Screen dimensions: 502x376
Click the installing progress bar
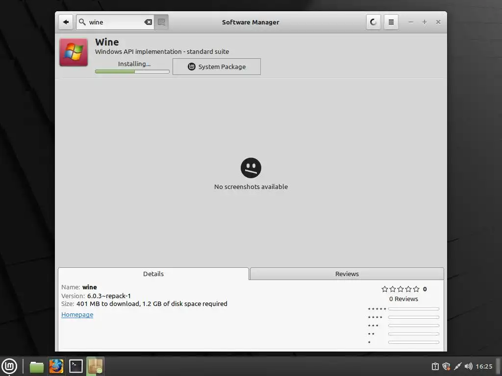132,71
